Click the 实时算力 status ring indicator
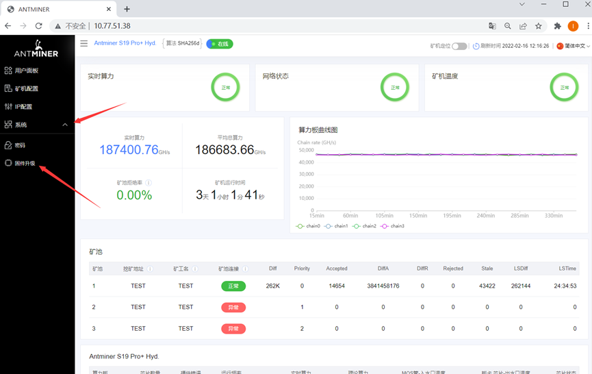This screenshot has height=374, width=592. (225, 87)
